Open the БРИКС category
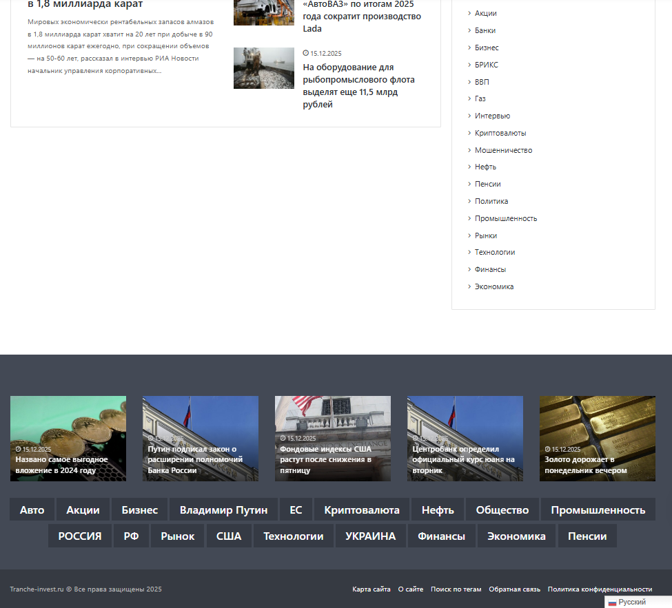This screenshot has height=608, width=672. [x=487, y=65]
